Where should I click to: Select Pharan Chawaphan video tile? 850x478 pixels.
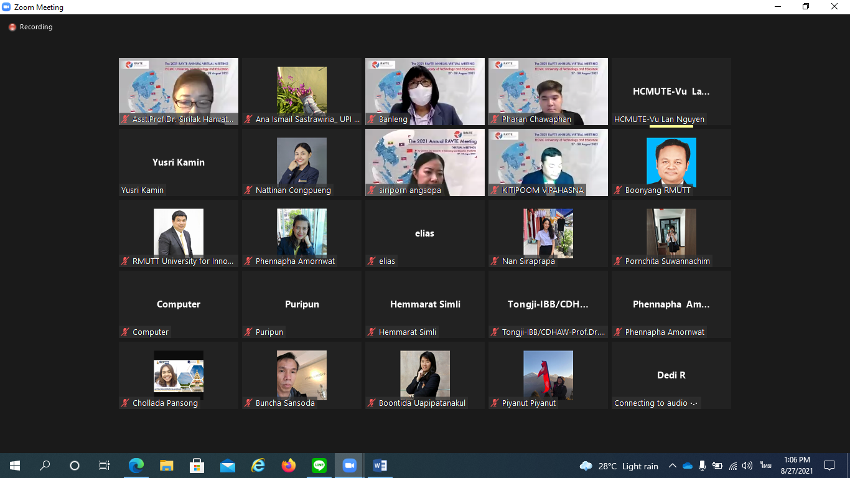(548, 91)
